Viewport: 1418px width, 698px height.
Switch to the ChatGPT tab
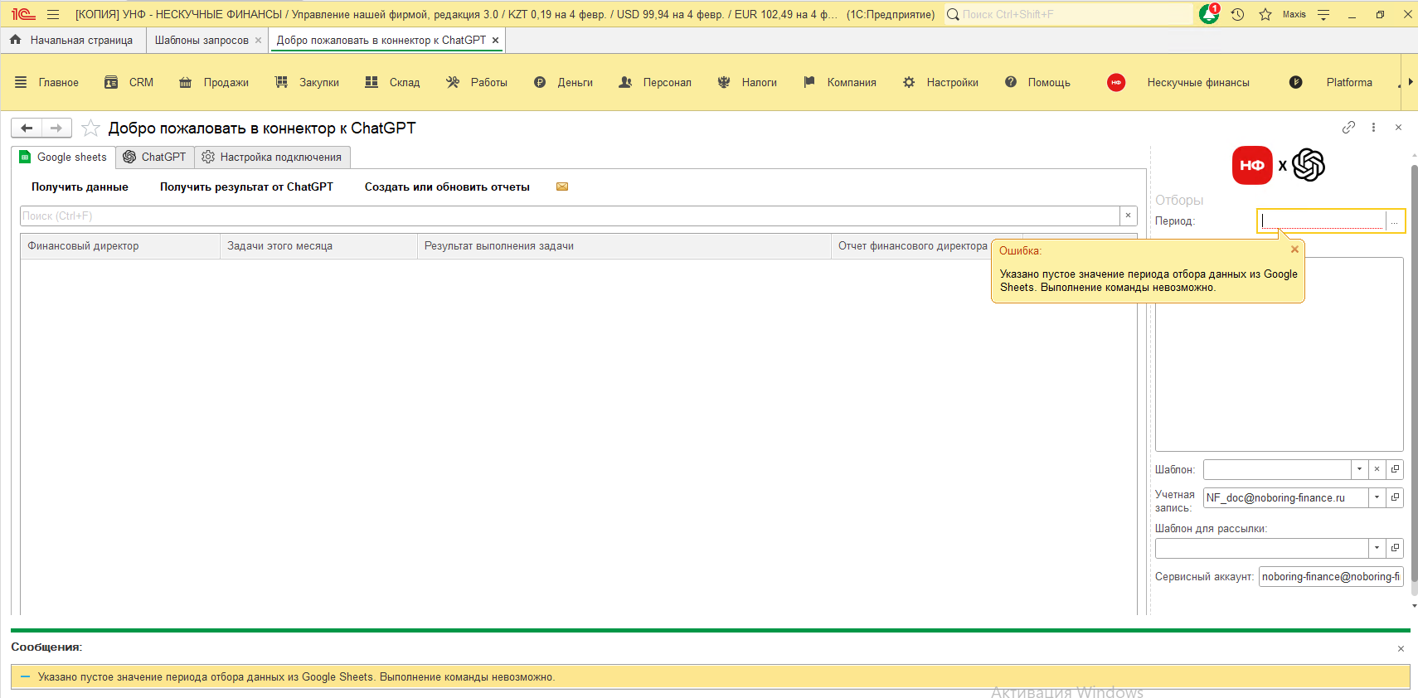(x=155, y=157)
